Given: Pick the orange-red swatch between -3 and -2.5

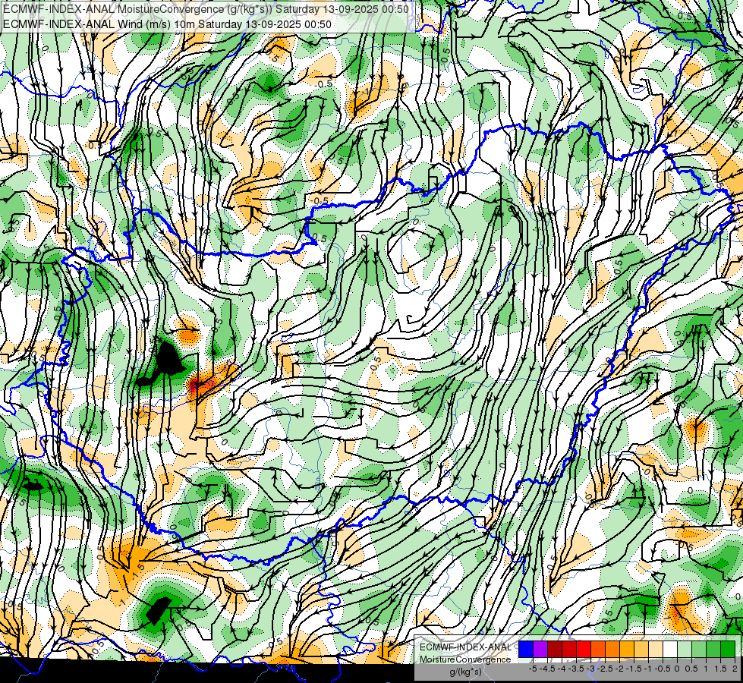Looking at the screenshot, I should (x=598, y=650).
